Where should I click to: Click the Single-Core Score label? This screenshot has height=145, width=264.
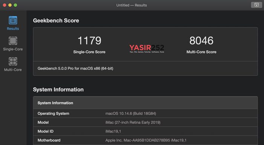coord(89,52)
